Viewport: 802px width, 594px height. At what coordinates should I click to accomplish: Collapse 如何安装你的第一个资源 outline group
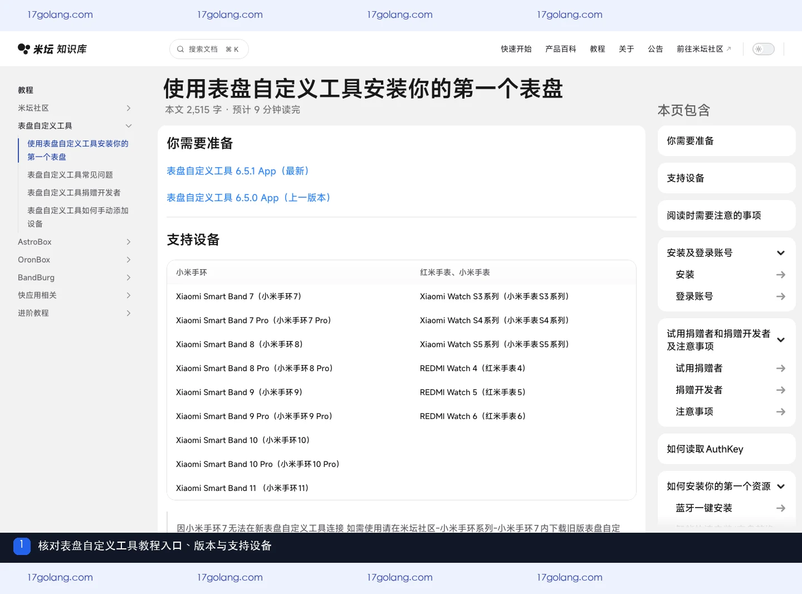coord(781,486)
